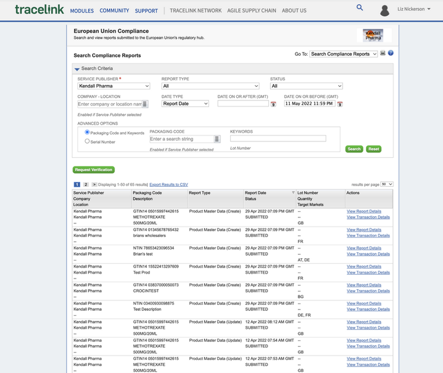Click the company location lookup list icon

pyautogui.click(x=145, y=104)
